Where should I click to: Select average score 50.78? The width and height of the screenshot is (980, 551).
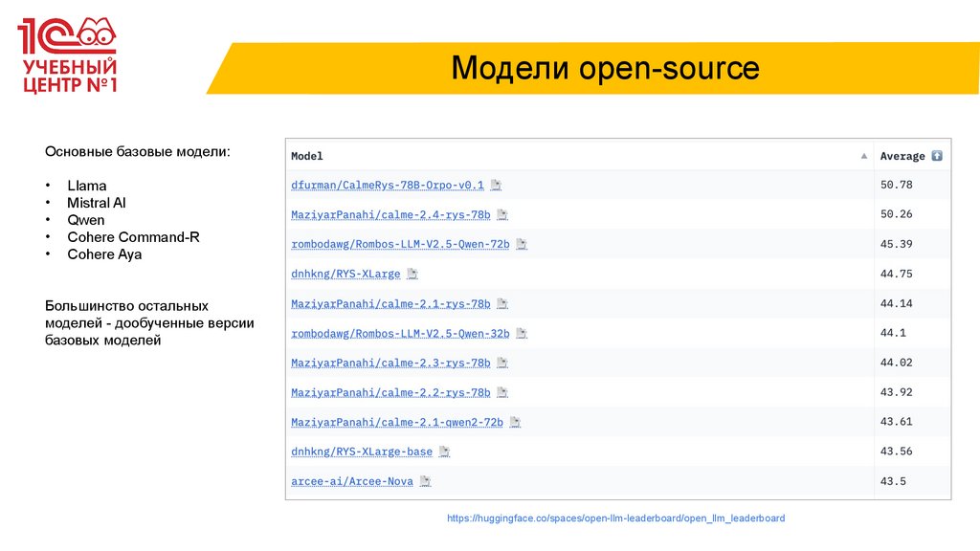tap(896, 185)
